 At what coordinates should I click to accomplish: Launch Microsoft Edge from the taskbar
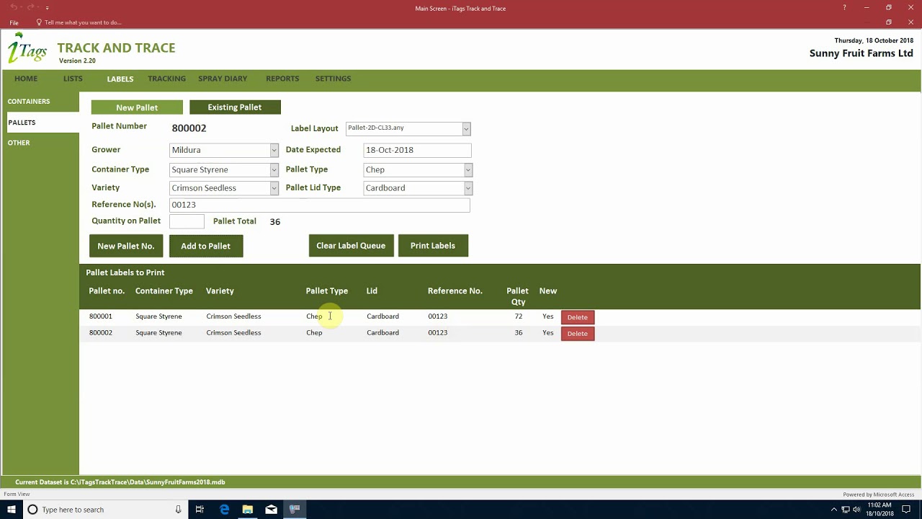click(x=224, y=510)
